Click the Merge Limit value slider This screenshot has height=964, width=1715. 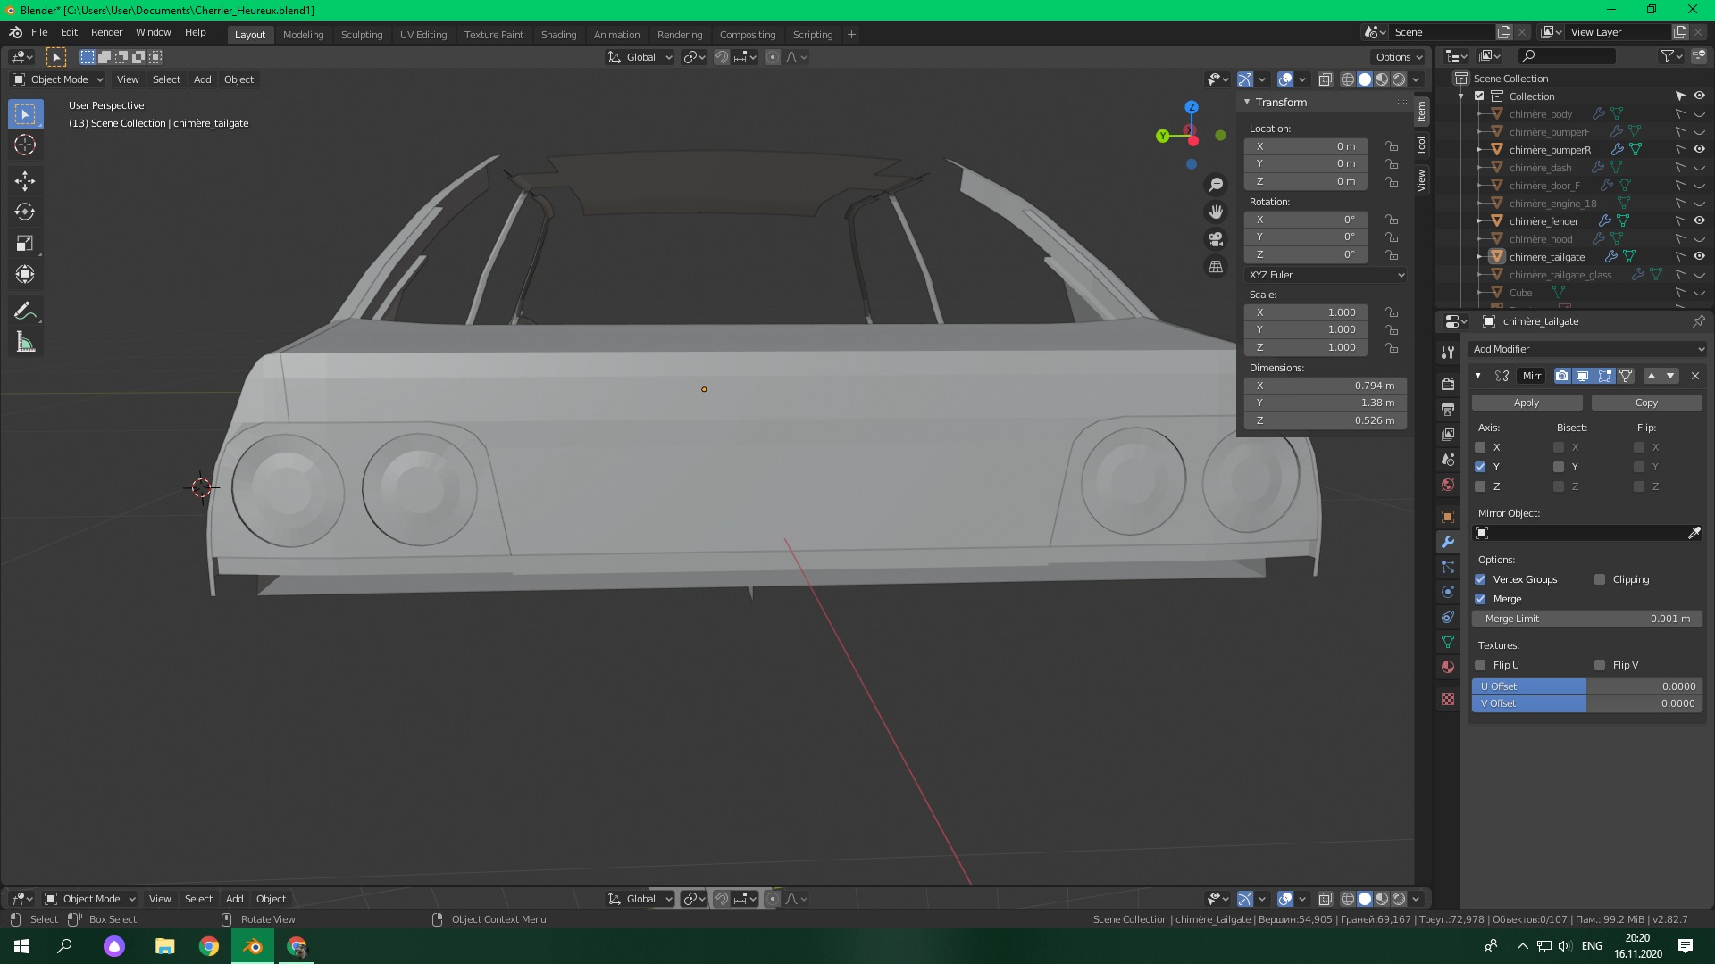click(1587, 619)
